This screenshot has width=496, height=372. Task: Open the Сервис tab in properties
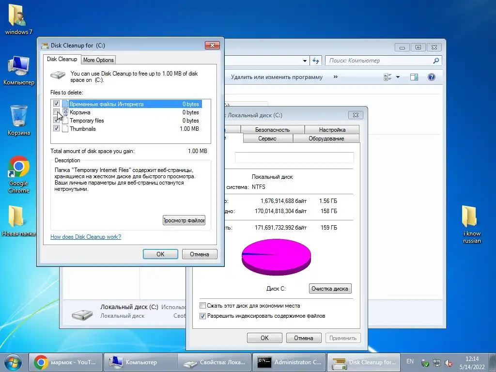tap(267, 139)
